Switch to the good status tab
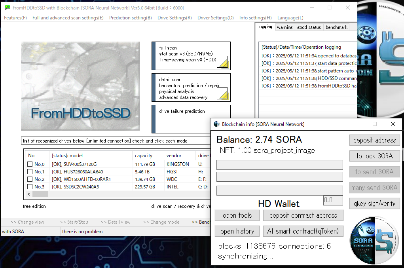The width and height of the screenshot is (404, 268). (x=309, y=27)
